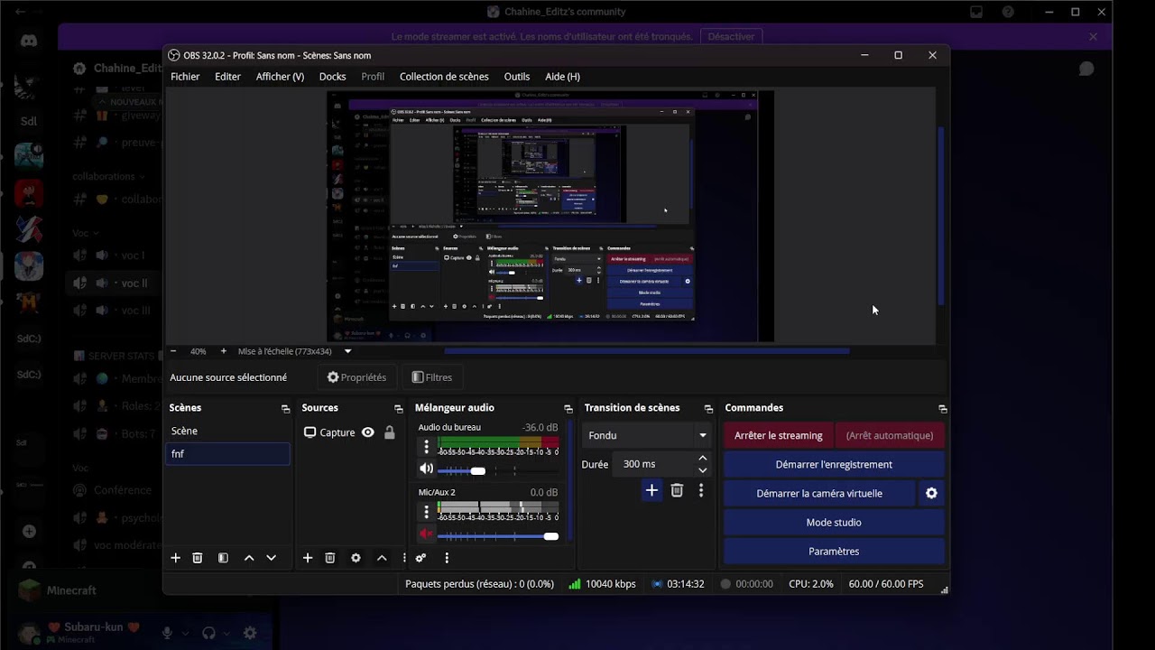
Task: Move the scene down in the Scènes list
Action: tap(271, 558)
